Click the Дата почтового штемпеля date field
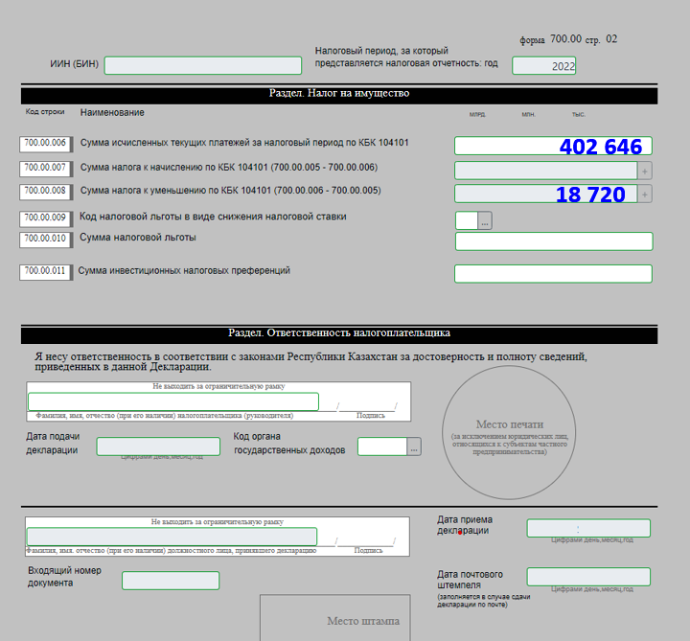The width and height of the screenshot is (690, 641). point(587,577)
